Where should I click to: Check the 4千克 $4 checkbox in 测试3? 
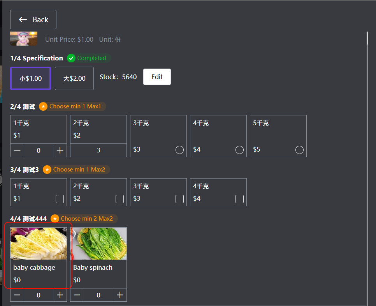coord(239,199)
